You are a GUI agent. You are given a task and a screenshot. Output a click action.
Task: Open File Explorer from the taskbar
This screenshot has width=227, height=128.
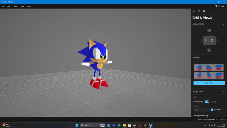(x=124, y=125)
